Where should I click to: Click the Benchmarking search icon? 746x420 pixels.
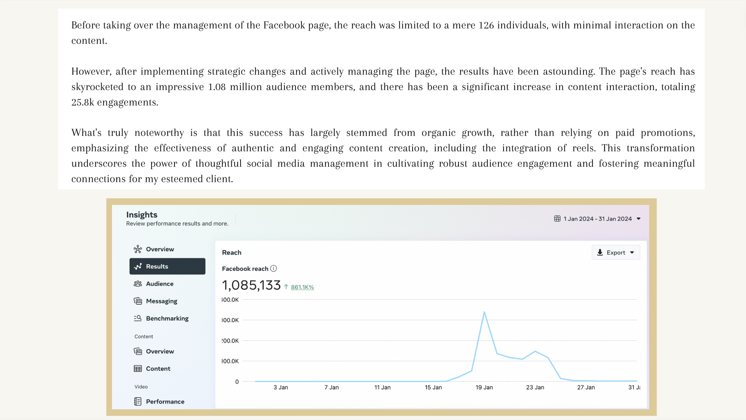point(138,318)
